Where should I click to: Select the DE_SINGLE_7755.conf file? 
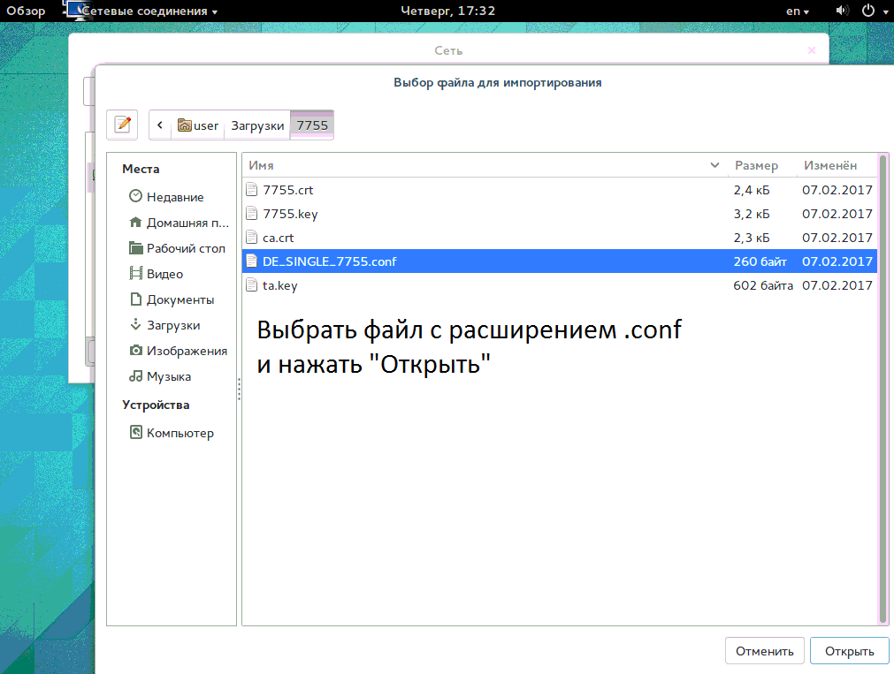(x=330, y=261)
